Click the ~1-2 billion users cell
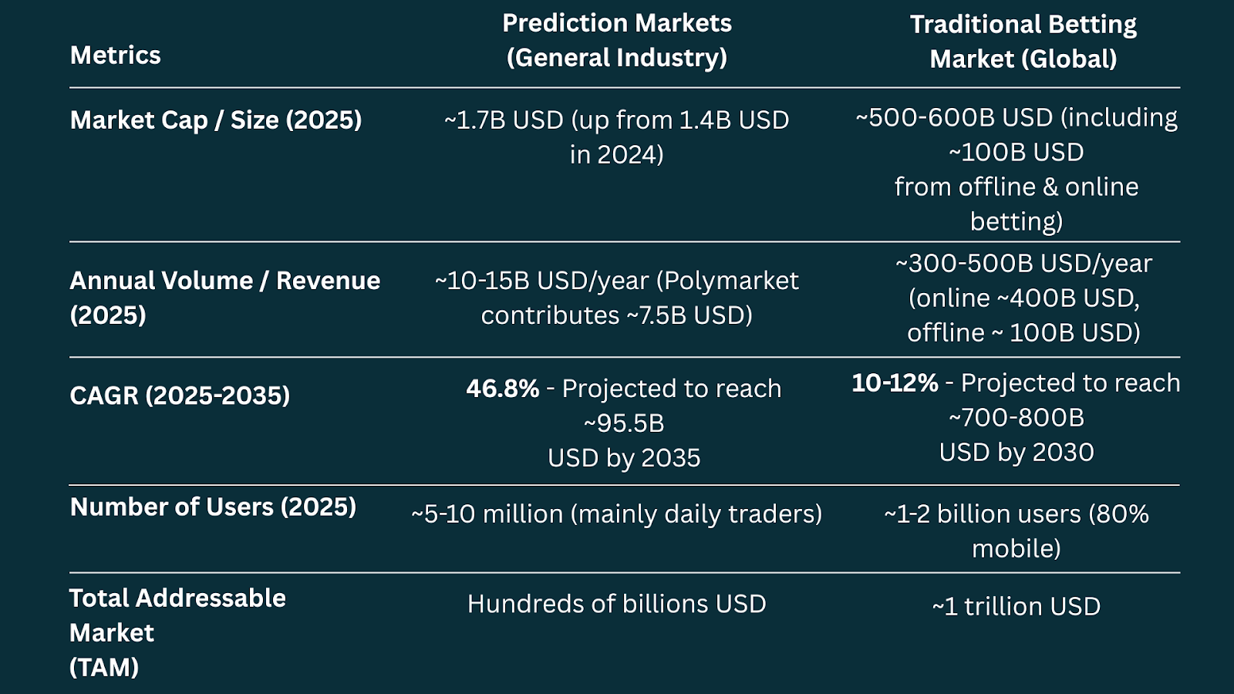Screen dimensions: 1234x694 (1016, 531)
